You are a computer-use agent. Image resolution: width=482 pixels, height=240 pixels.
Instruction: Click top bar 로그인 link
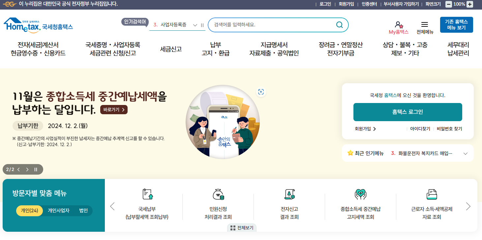point(325,4)
